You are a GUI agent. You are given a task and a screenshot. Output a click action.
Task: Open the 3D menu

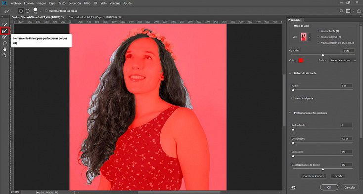pyautogui.click(x=95, y=3)
